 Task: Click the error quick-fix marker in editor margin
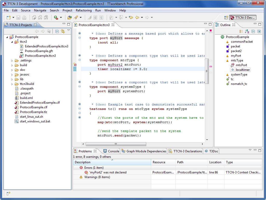click(75, 64)
